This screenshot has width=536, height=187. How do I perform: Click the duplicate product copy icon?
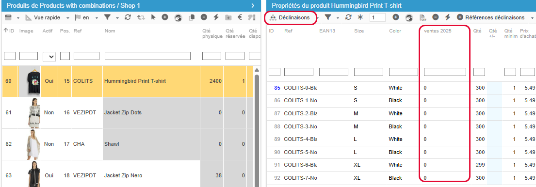[192, 17]
